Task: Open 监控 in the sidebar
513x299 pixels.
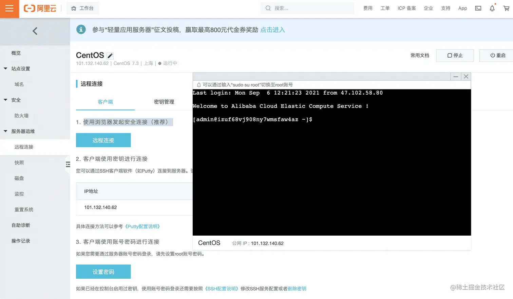Action: (19, 194)
